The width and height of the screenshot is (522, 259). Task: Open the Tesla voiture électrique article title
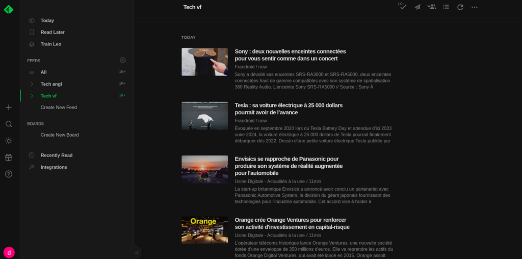click(x=289, y=109)
